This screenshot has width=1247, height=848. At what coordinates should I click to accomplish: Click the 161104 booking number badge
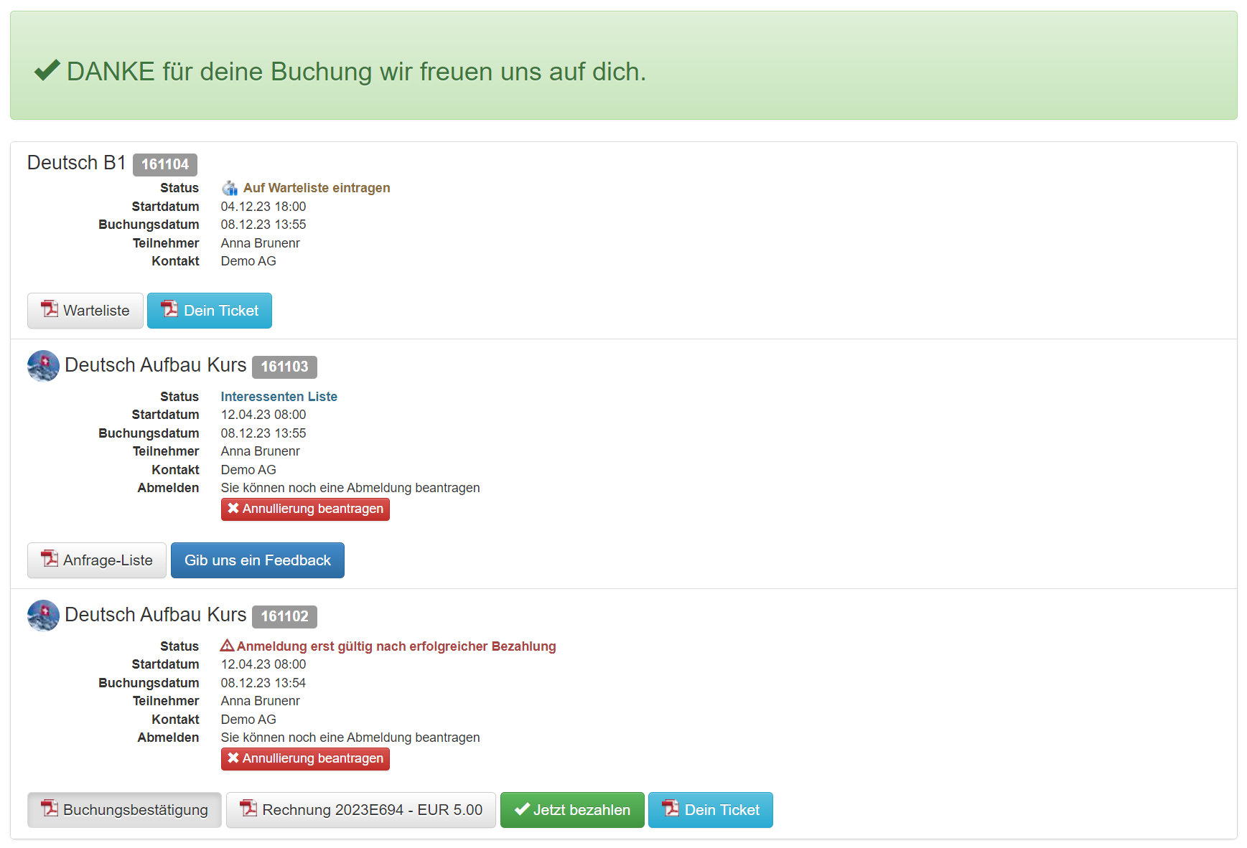[x=164, y=164]
